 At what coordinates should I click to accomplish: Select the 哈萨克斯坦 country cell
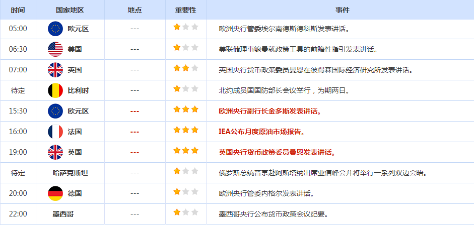70,172
